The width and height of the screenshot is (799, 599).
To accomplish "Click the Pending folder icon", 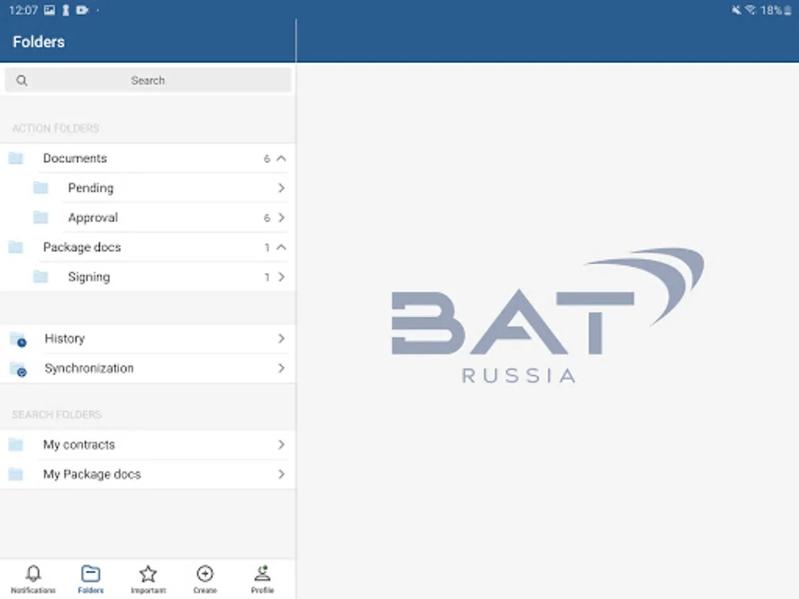I will (x=41, y=188).
